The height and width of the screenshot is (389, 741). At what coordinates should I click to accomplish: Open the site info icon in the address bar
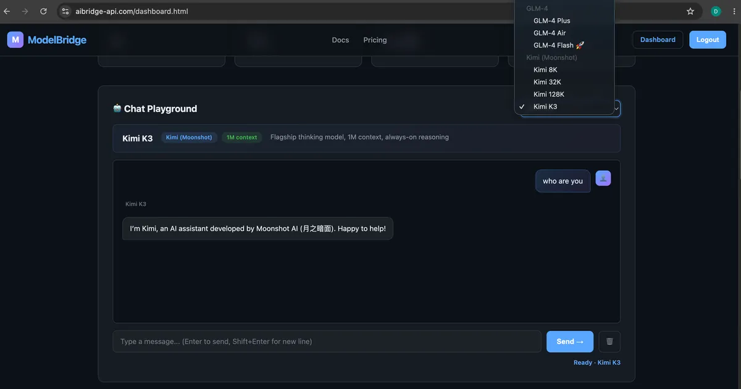tap(65, 11)
